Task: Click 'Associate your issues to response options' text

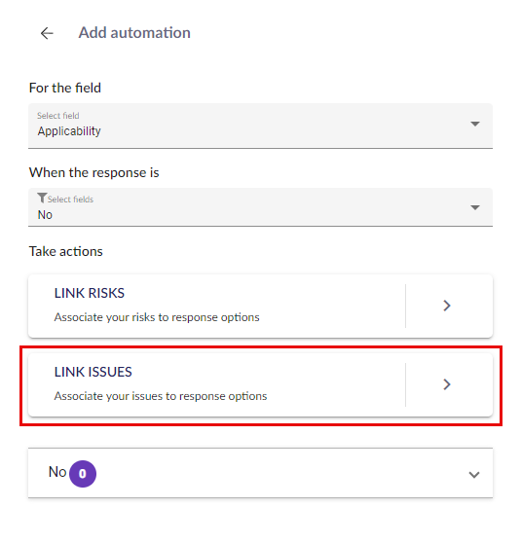Action: [161, 396]
